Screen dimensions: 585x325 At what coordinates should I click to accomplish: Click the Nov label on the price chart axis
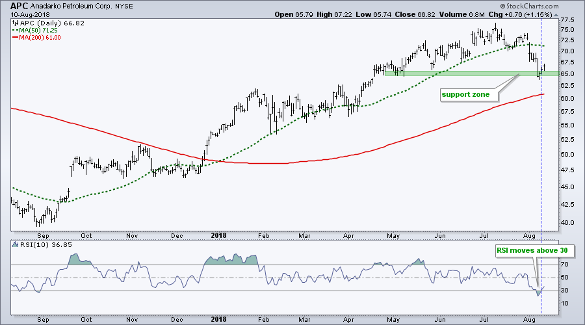point(133,236)
